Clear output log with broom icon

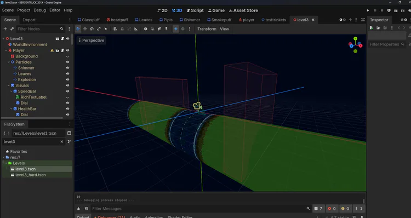[x=78, y=209]
